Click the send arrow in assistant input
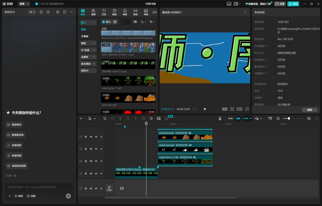The width and height of the screenshot is (322, 206). [68, 196]
